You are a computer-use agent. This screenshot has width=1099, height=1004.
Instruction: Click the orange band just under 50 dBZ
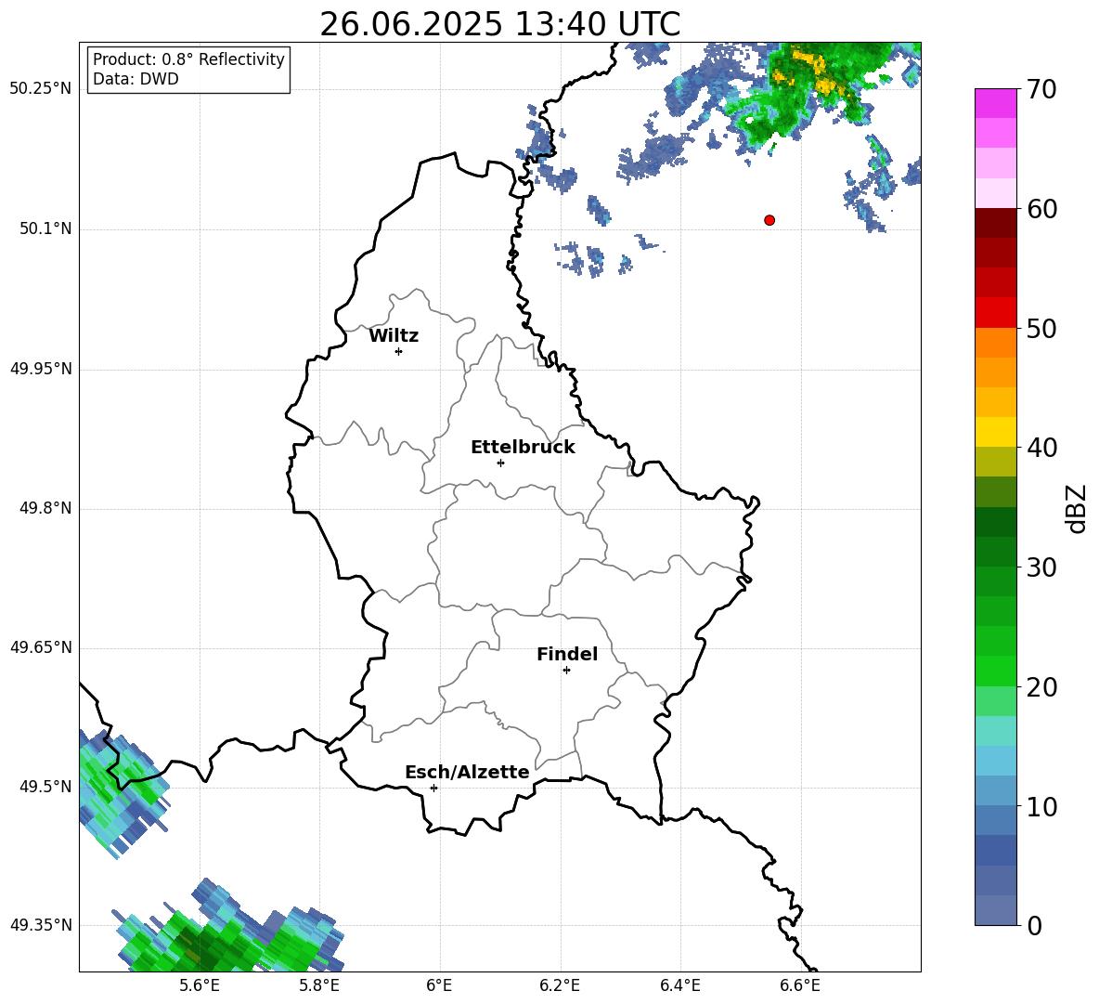996,343
